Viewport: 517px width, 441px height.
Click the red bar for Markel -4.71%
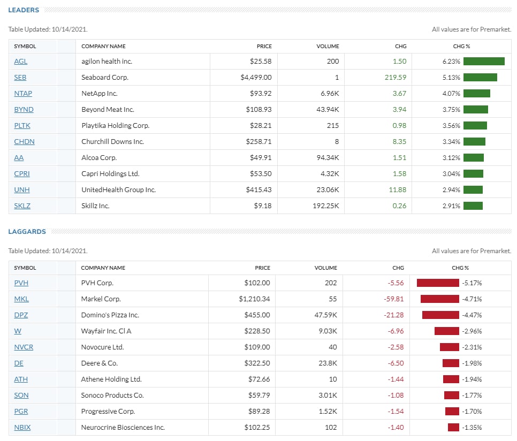pos(440,299)
